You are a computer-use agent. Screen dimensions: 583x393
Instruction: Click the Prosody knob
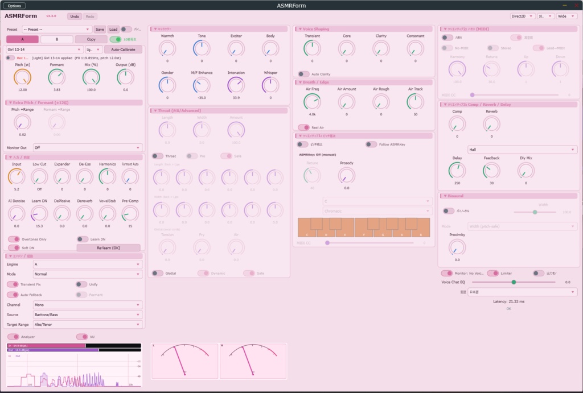[347, 175]
